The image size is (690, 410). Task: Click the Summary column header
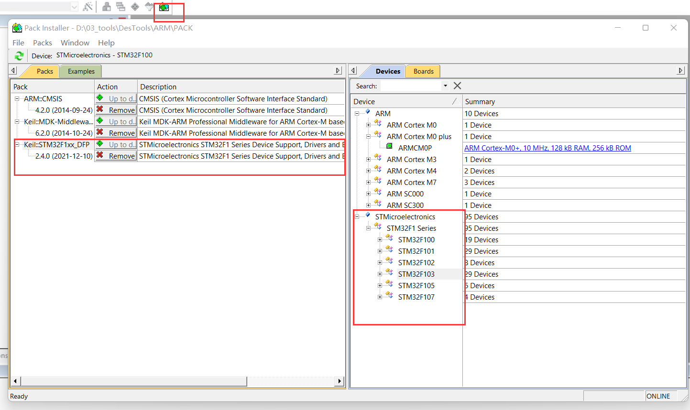(x=574, y=101)
